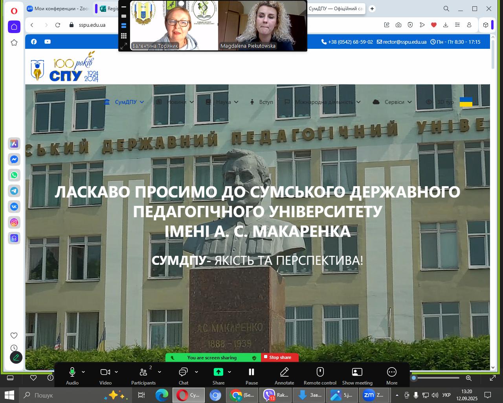Viewport: 503px width, 403px height.
Task: Switch Zoom video to grid view
Action: pos(124,36)
